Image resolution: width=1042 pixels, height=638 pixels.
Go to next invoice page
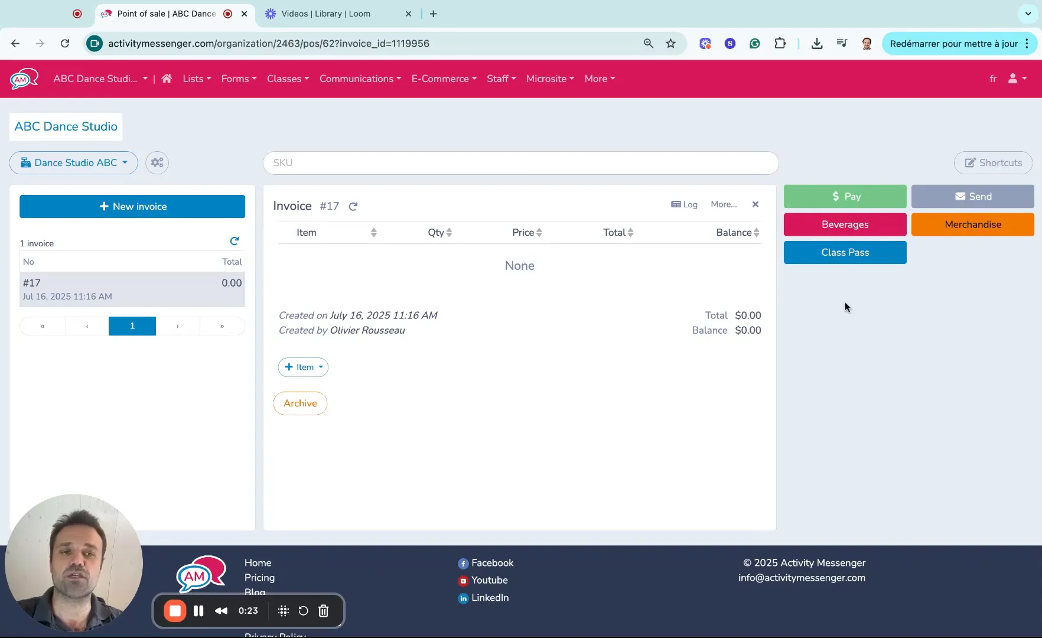(x=177, y=326)
